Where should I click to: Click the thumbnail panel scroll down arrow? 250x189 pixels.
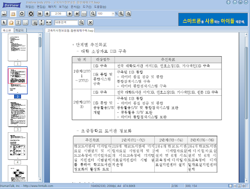(x=40, y=180)
